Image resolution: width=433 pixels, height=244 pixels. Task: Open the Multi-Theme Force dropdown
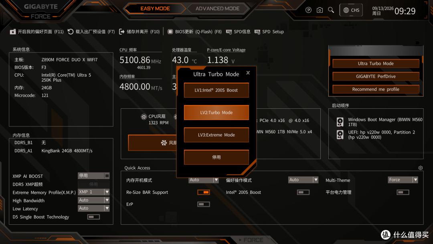tap(403, 180)
